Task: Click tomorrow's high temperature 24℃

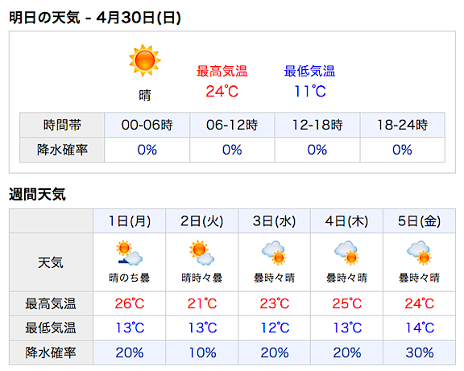Action: (x=222, y=92)
